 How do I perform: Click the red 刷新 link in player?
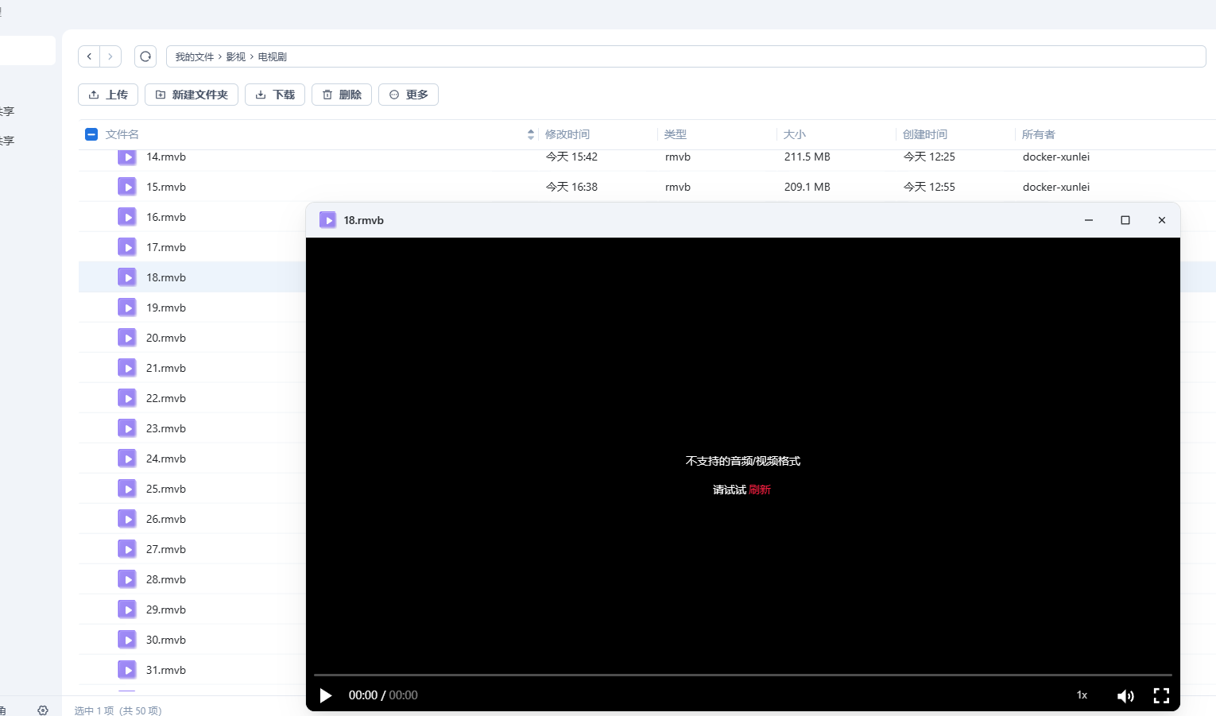760,490
